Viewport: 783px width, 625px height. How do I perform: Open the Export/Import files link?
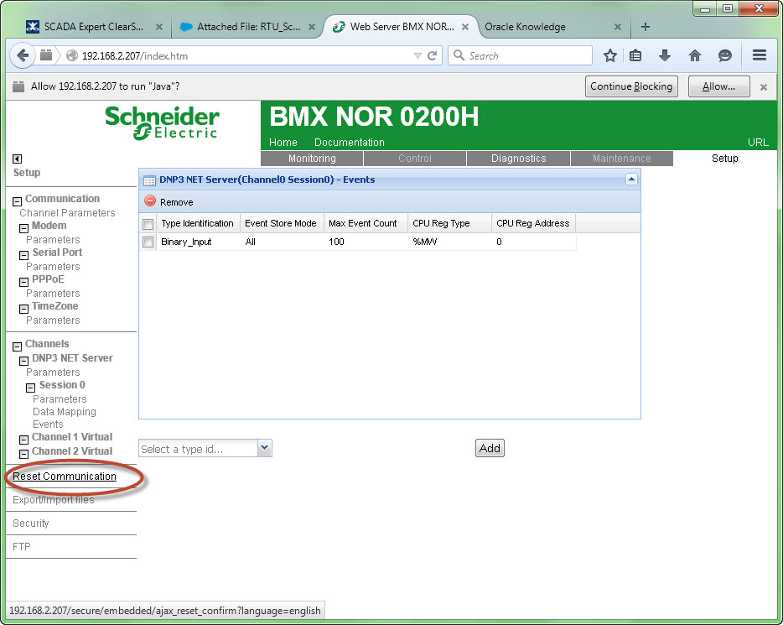54,500
